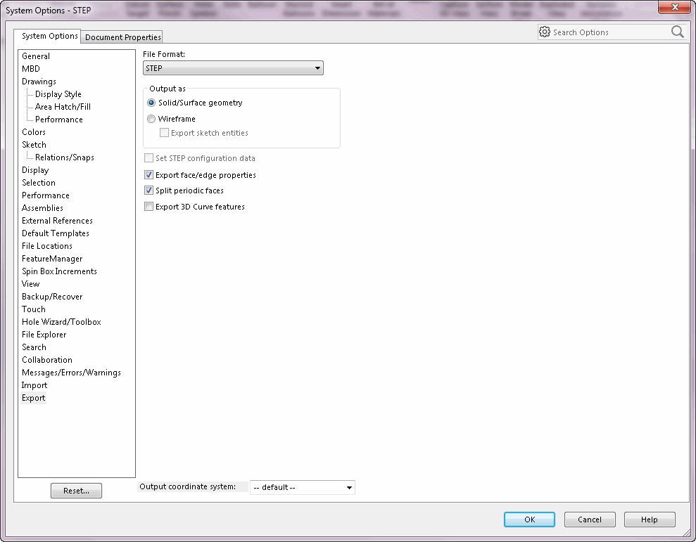Toggle Export sketch entities checkbox
Viewport: 696px width, 542px height.
point(164,133)
